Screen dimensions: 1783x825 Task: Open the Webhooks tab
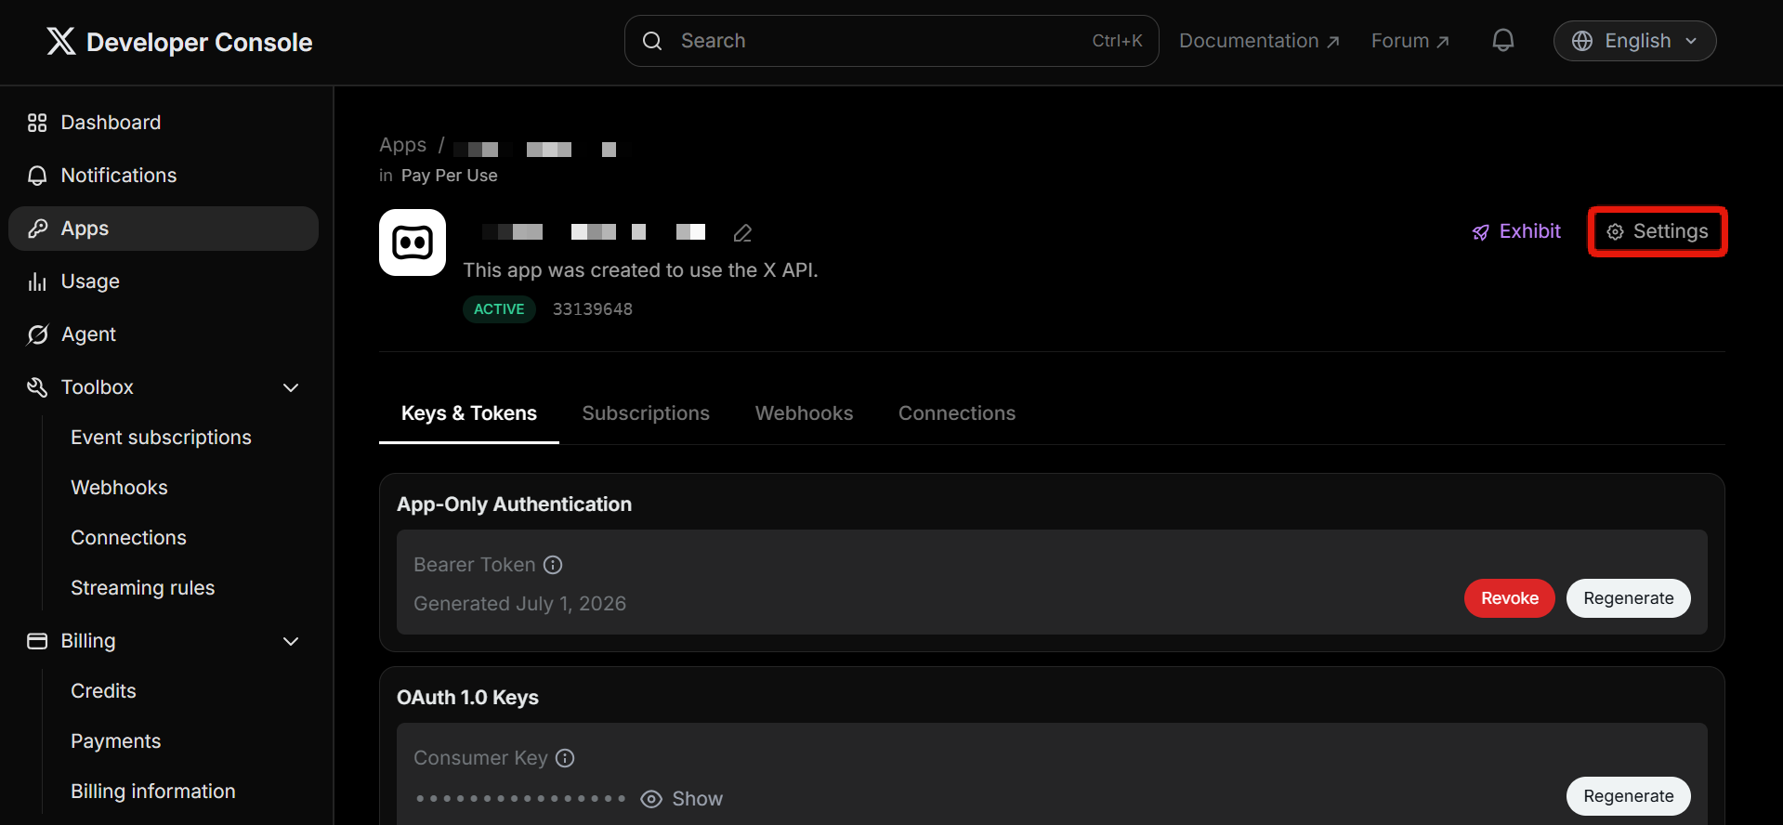[804, 413]
